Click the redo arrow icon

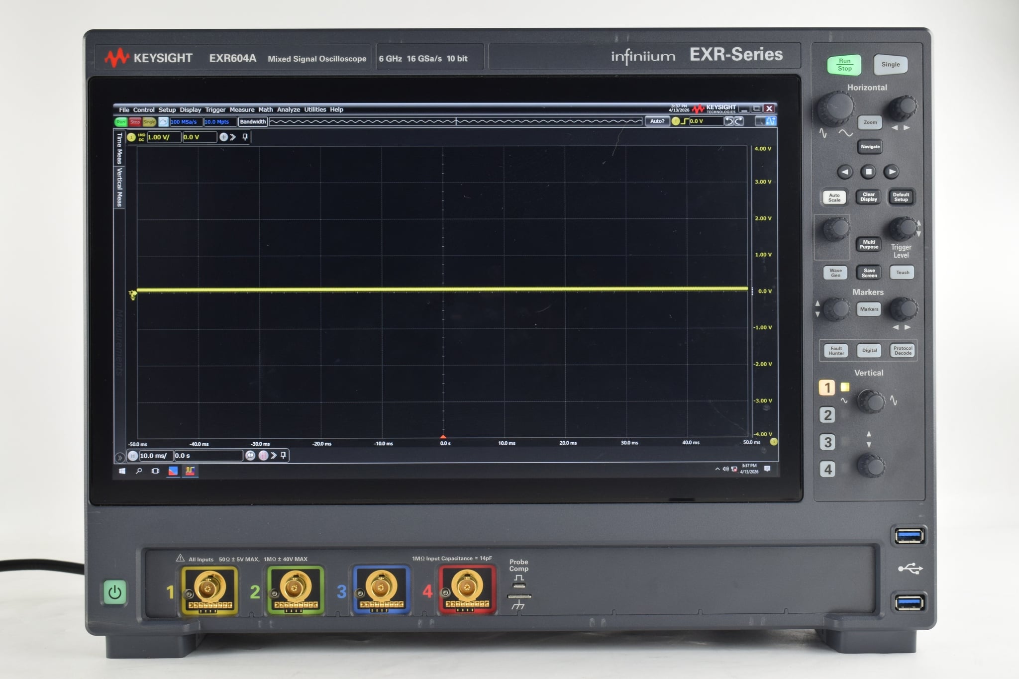point(739,121)
